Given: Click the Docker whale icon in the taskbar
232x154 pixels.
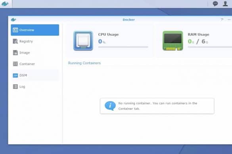Looking at the screenshot, I should (5, 4).
